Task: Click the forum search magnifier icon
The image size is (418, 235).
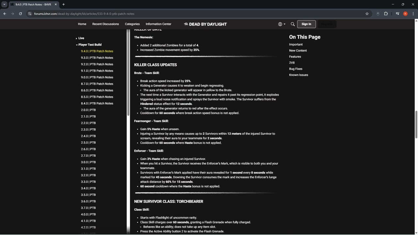Action: click(x=293, y=24)
